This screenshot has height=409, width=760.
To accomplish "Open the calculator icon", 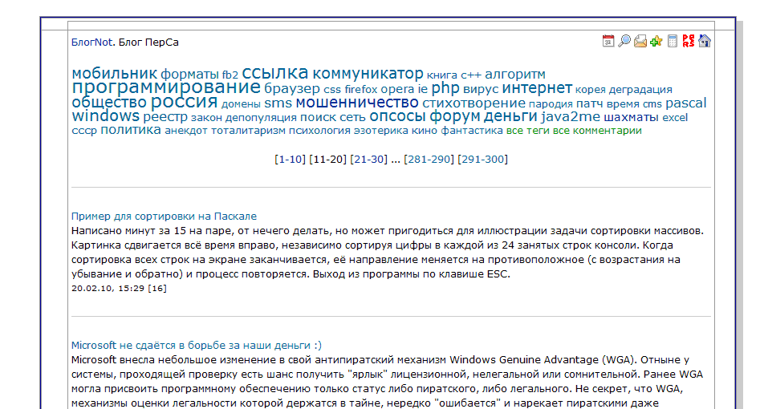I will coord(673,41).
